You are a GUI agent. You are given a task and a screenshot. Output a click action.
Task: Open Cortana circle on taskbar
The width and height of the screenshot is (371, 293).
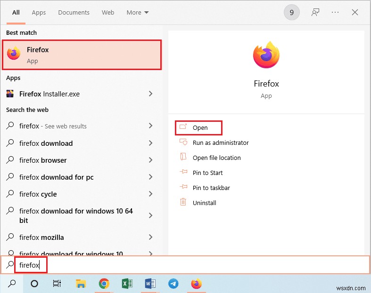coord(34,283)
